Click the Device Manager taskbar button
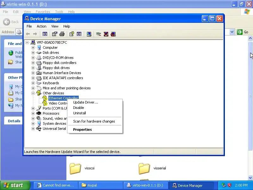 click(x=190, y=185)
